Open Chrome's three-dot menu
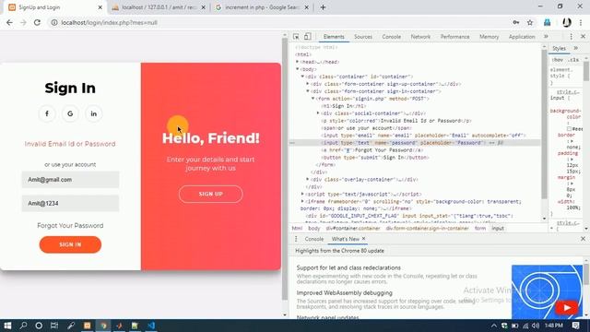590x332 pixels. pos(581,22)
